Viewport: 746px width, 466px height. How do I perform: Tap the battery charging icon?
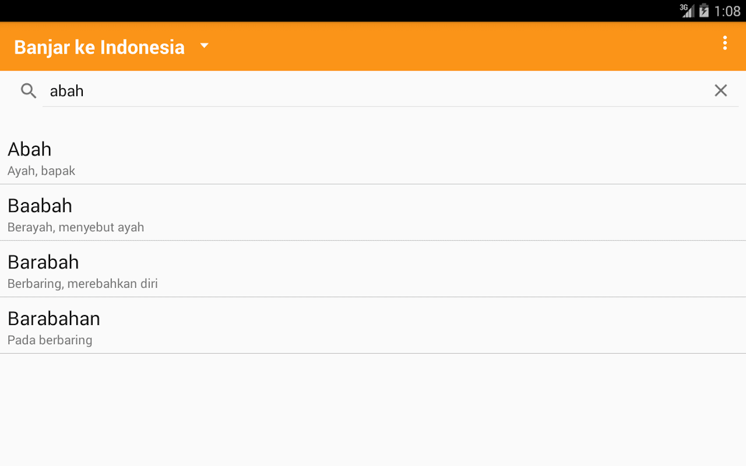(x=704, y=10)
